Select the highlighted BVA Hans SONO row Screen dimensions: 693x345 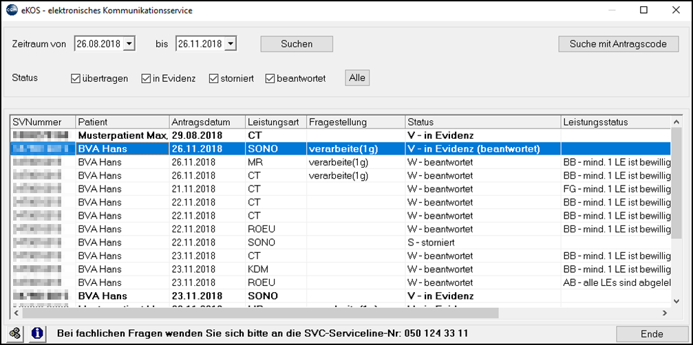(x=341, y=148)
